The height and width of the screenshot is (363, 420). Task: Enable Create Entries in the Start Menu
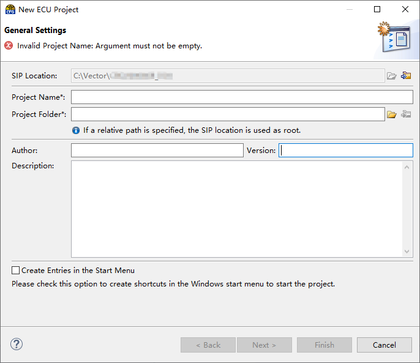[x=15, y=271]
